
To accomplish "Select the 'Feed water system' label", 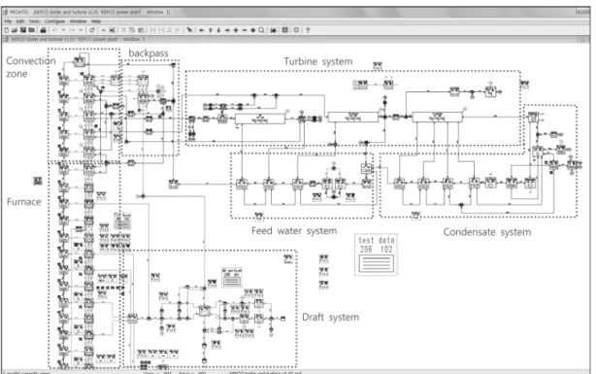I will (294, 231).
